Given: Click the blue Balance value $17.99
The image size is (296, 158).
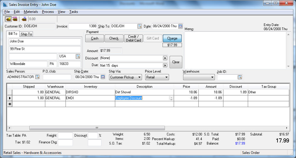Looking at the screenshot, I should click(240, 143).
